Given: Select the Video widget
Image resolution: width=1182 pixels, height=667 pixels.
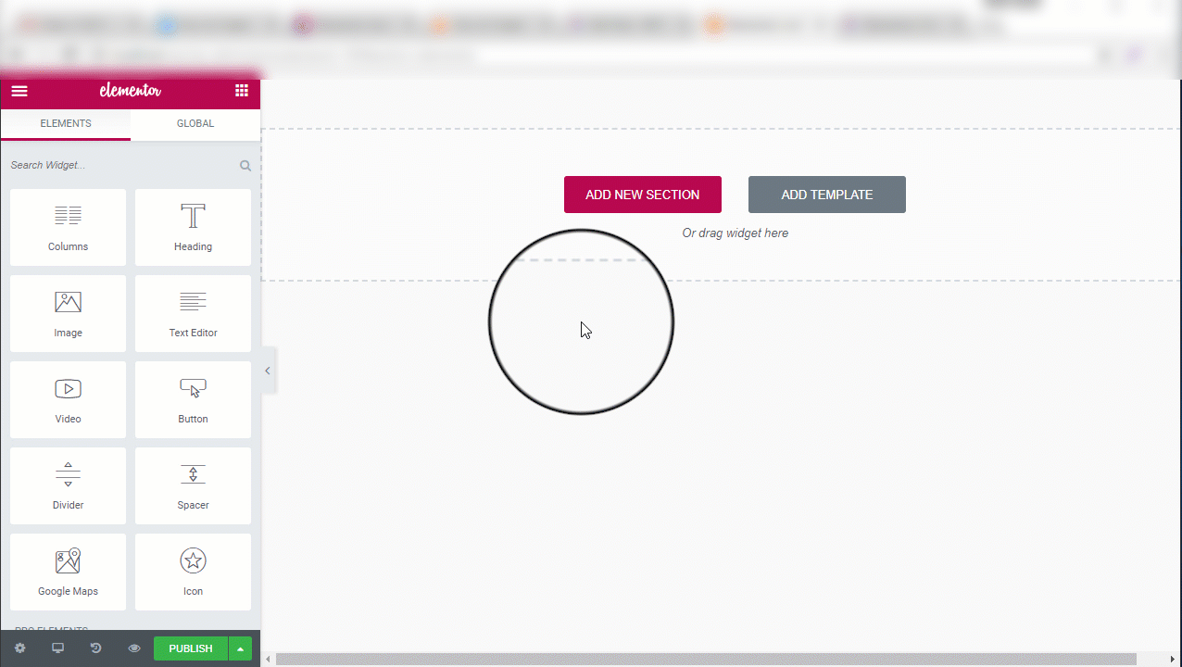Looking at the screenshot, I should click(x=69, y=399).
